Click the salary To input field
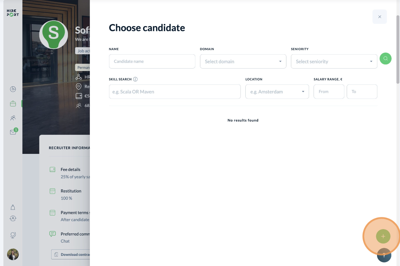 pyautogui.click(x=362, y=92)
